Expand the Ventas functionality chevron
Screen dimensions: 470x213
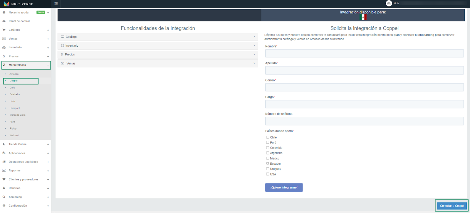(x=254, y=63)
